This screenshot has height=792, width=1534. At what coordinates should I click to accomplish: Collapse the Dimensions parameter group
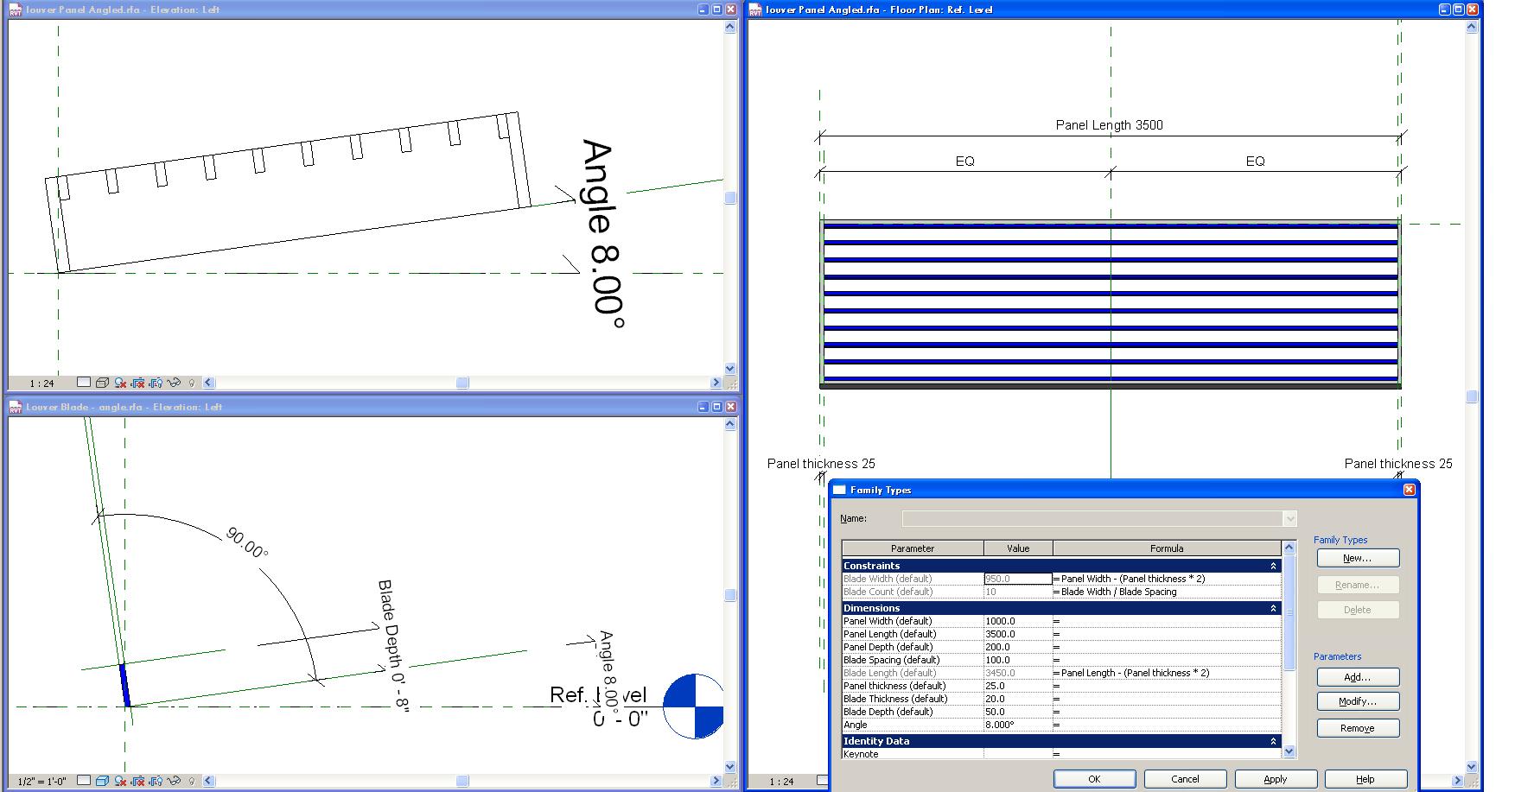tap(1273, 609)
